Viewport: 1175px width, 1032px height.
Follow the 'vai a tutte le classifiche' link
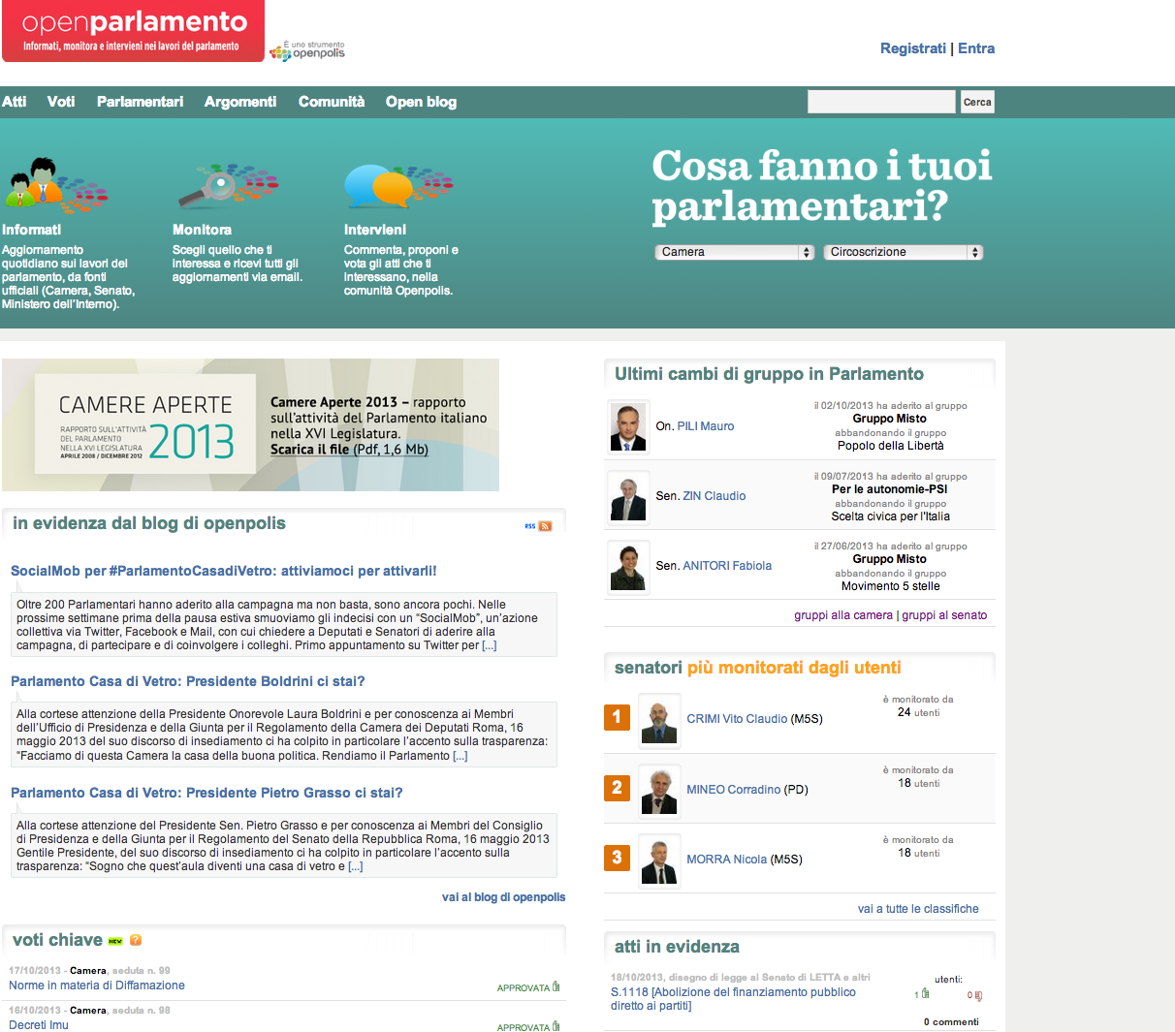tap(918, 909)
